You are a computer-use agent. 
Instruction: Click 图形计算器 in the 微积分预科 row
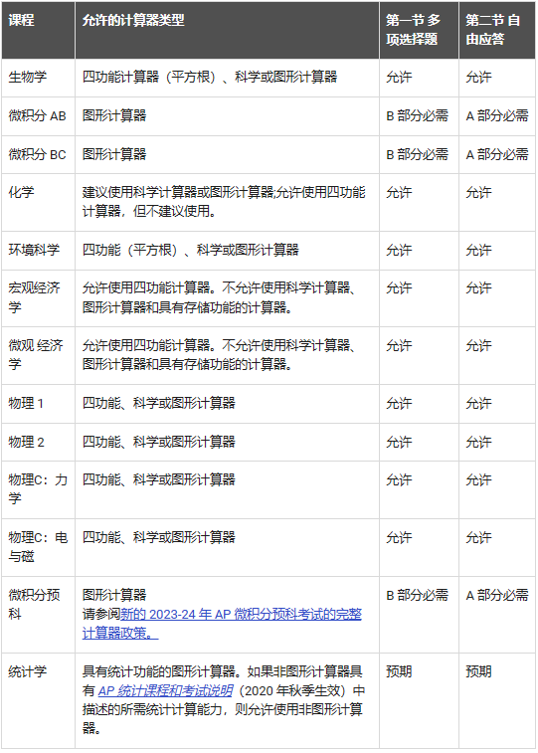pos(114,595)
